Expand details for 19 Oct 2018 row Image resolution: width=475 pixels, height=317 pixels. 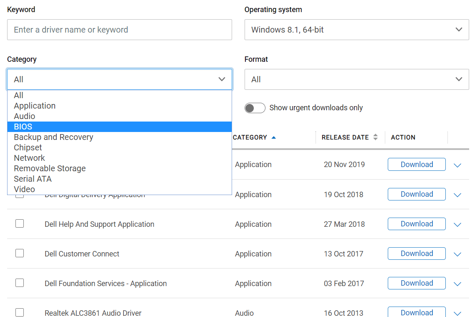457,195
